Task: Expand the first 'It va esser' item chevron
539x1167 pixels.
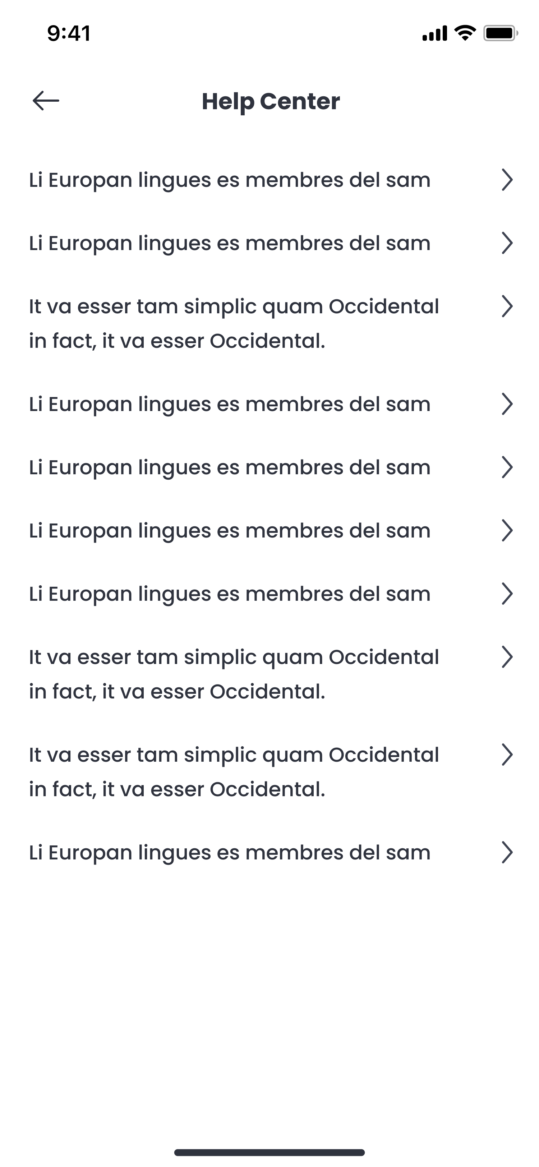Action: tap(507, 307)
